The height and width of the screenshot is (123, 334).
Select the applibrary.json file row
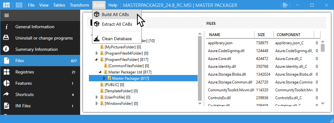[263, 43]
